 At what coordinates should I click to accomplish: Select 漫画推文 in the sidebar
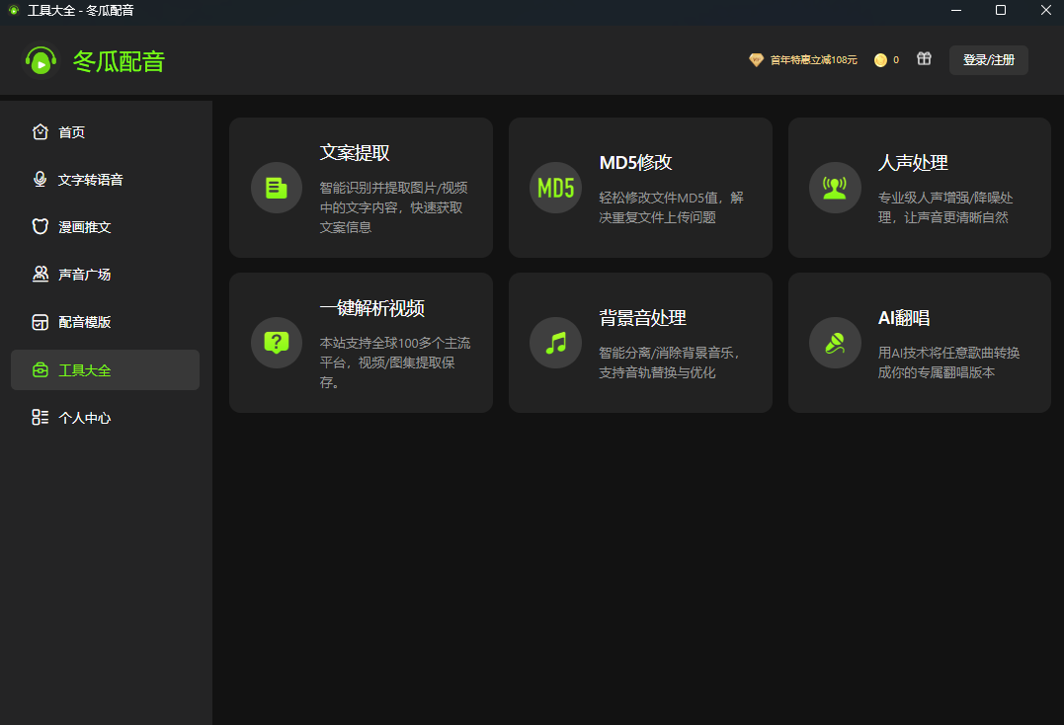coord(84,227)
